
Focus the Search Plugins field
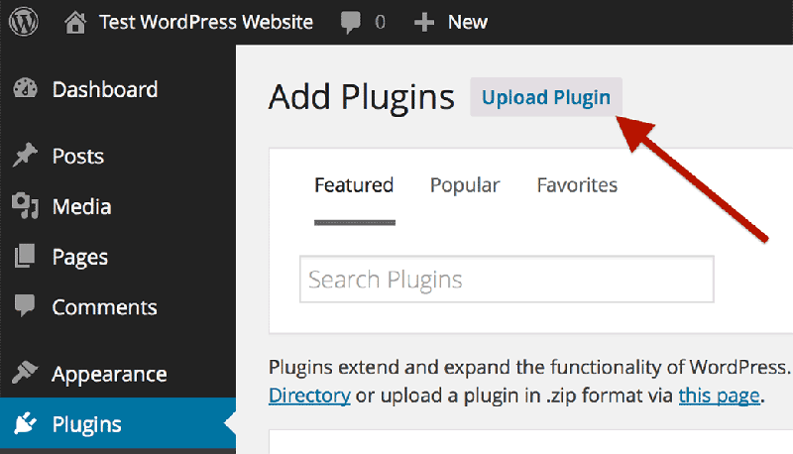507,280
